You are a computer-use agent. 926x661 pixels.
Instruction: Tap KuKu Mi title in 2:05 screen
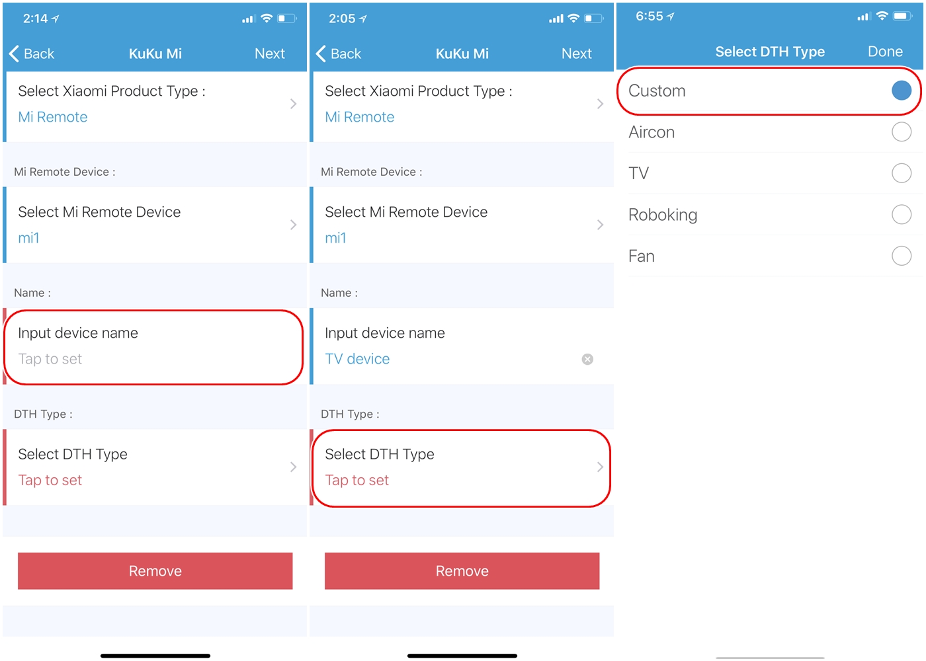tap(462, 54)
